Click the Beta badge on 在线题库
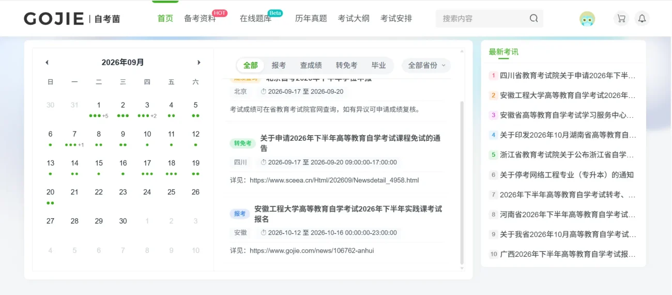 [x=275, y=13]
